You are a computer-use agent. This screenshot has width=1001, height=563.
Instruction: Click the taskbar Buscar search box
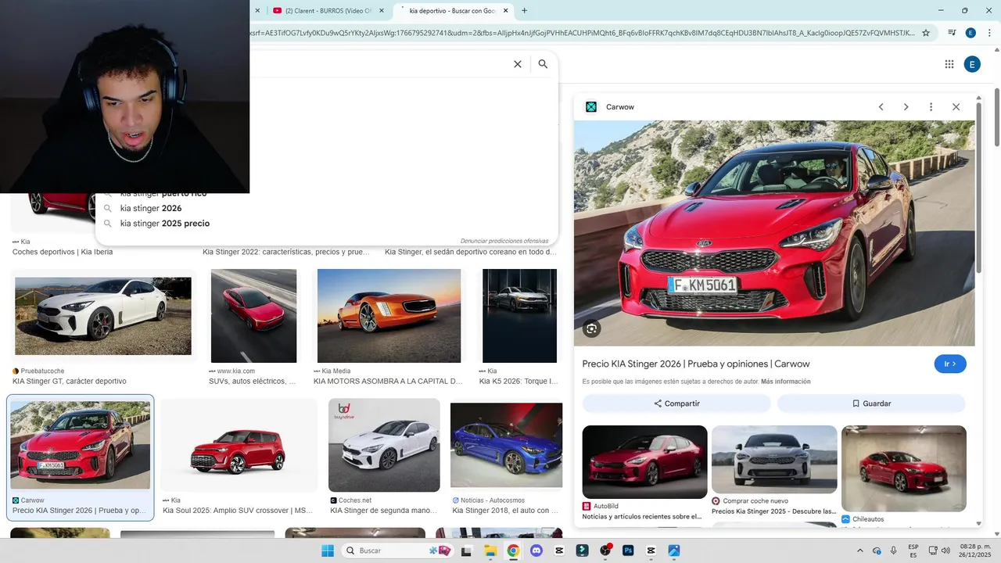click(x=399, y=550)
